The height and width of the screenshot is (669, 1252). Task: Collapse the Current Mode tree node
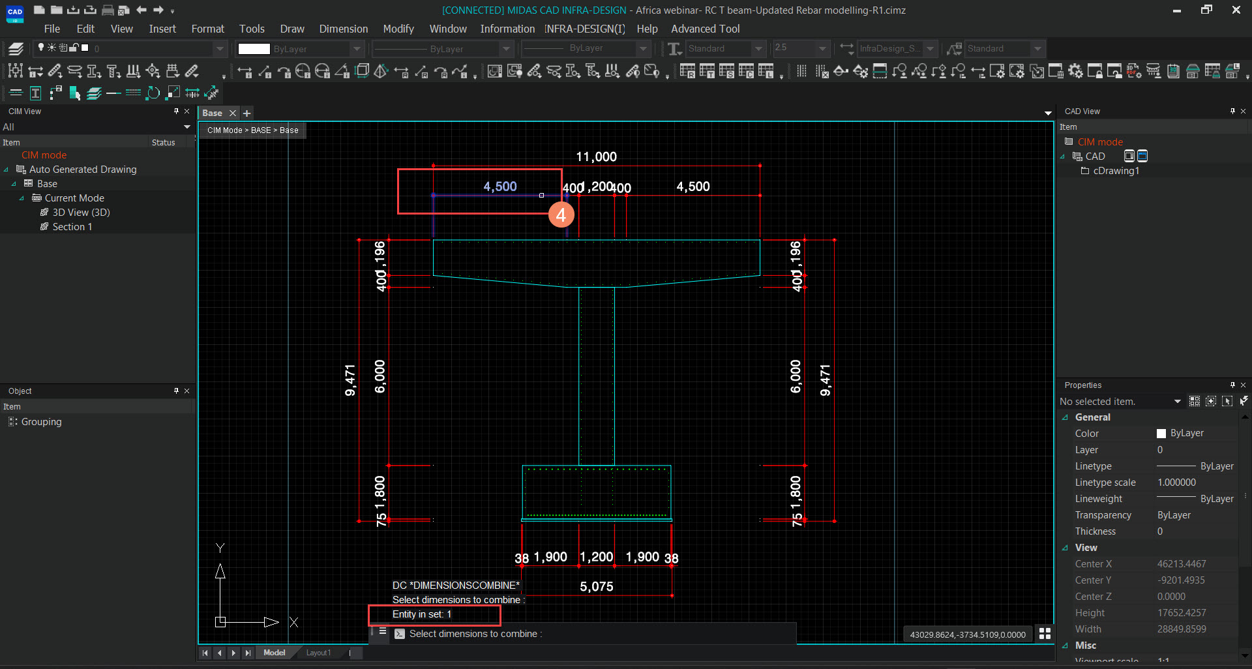tap(22, 198)
